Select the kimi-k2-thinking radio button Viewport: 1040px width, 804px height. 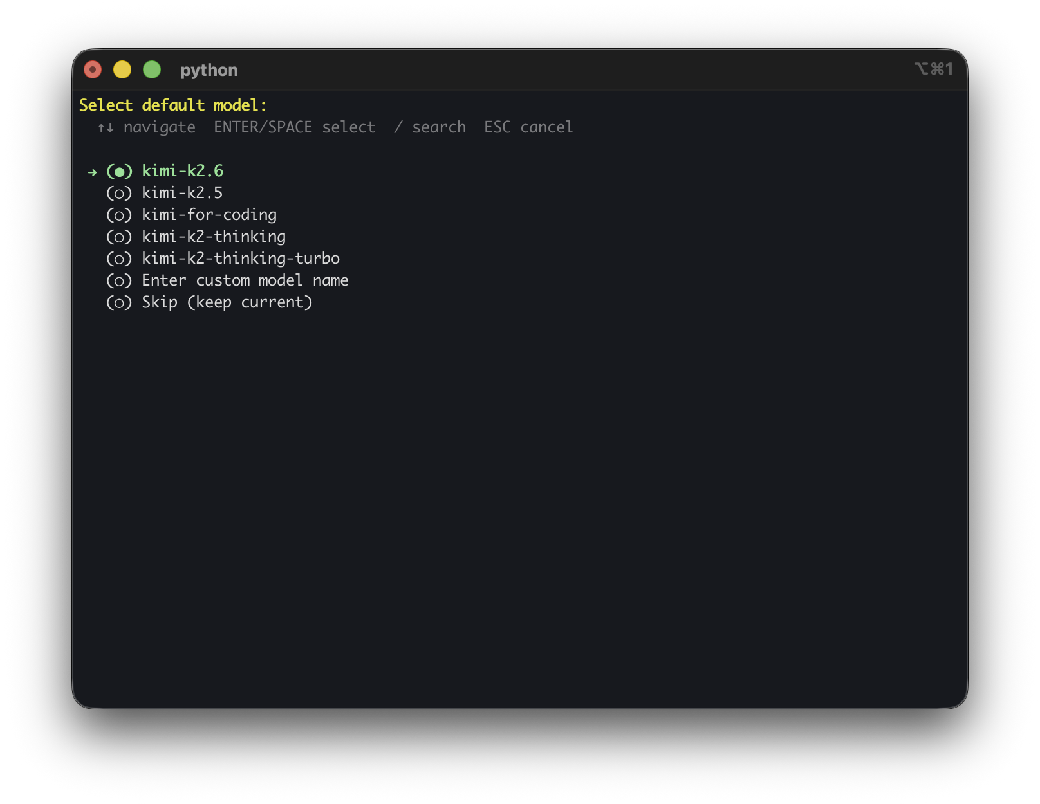coord(119,237)
